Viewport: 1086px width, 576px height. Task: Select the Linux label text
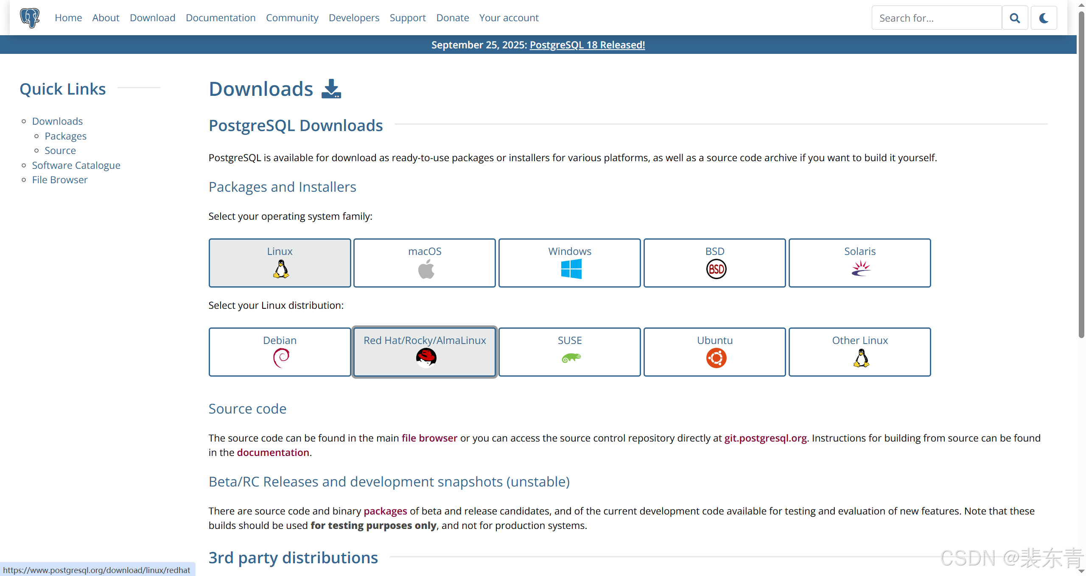pyautogui.click(x=280, y=252)
